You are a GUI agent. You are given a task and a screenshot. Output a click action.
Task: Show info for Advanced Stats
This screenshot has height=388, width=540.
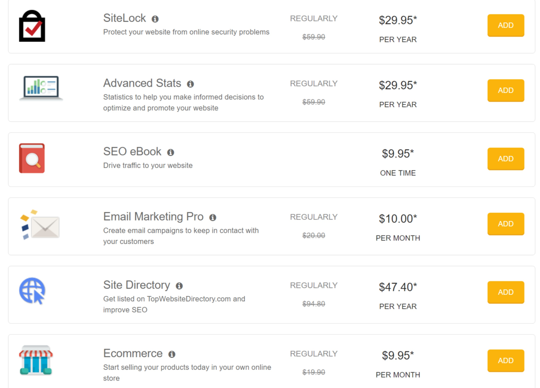click(x=190, y=84)
